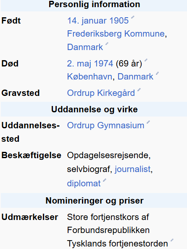Screen dimensions: 187x249
Task: Go to the København link
Action: pos(90,77)
